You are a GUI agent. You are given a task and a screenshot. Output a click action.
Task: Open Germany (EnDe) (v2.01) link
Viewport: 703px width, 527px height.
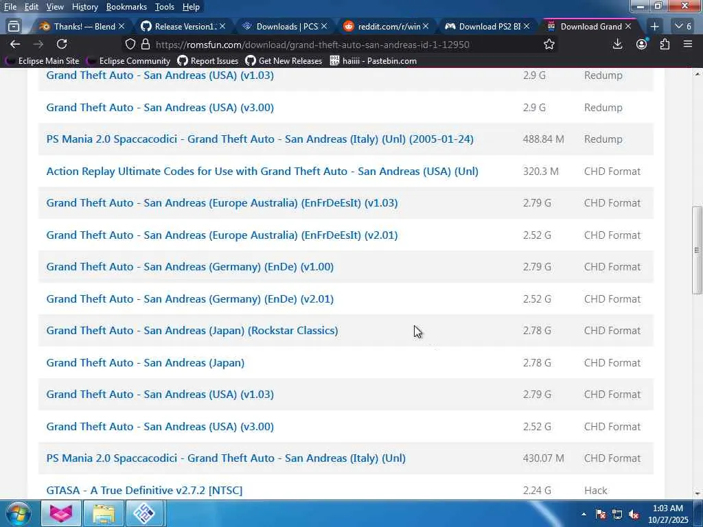click(190, 299)
